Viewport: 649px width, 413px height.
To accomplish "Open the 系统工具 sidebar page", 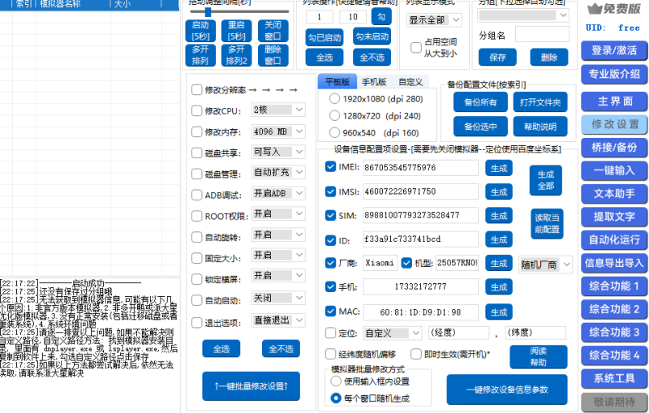I will click(613, 378).
